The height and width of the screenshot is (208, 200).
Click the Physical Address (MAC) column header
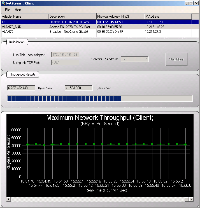coord(120,17)
